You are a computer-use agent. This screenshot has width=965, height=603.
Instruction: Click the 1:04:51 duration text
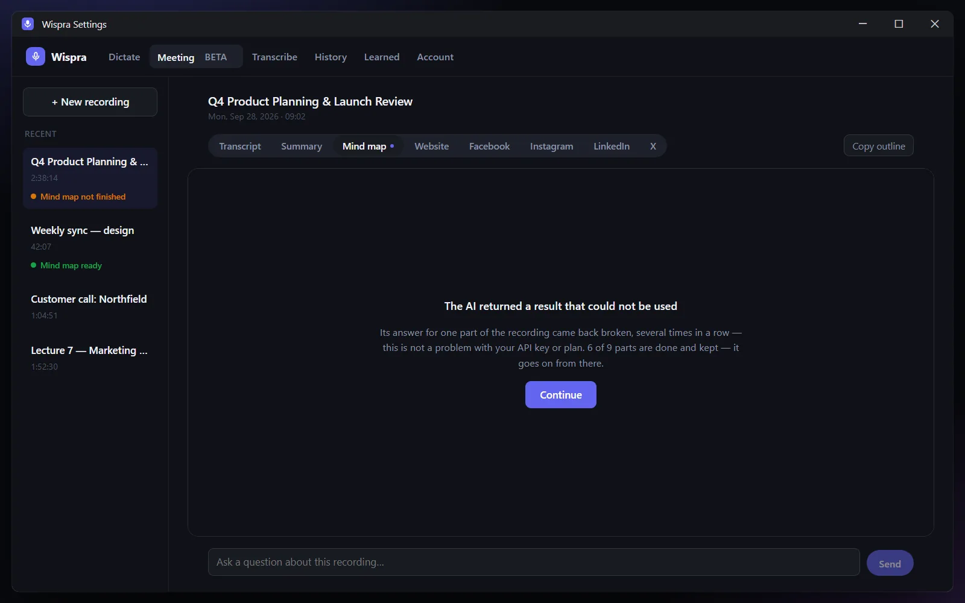click(45, 315)
